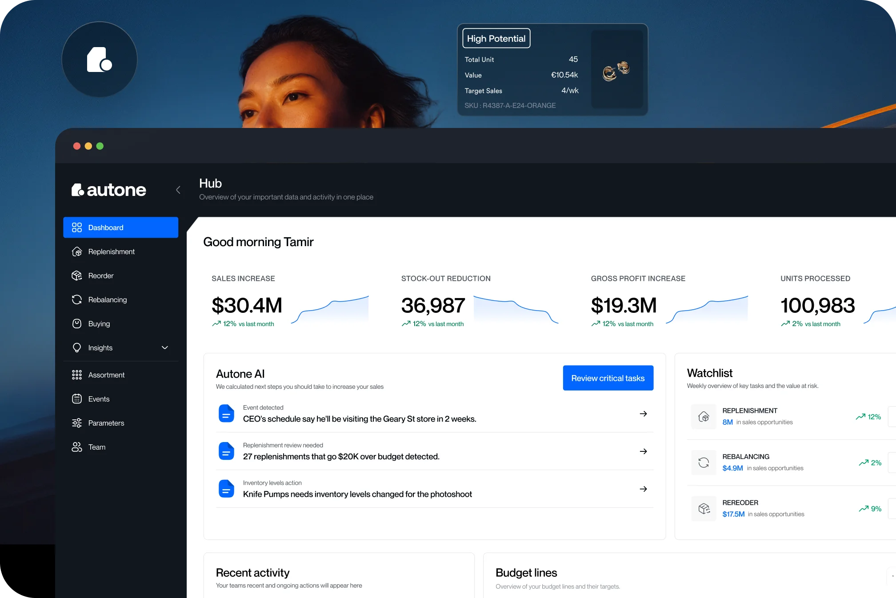Viewport: 896px width, 598px height.
Task: Click the Team people icon
Action: (x=77, y=447)
